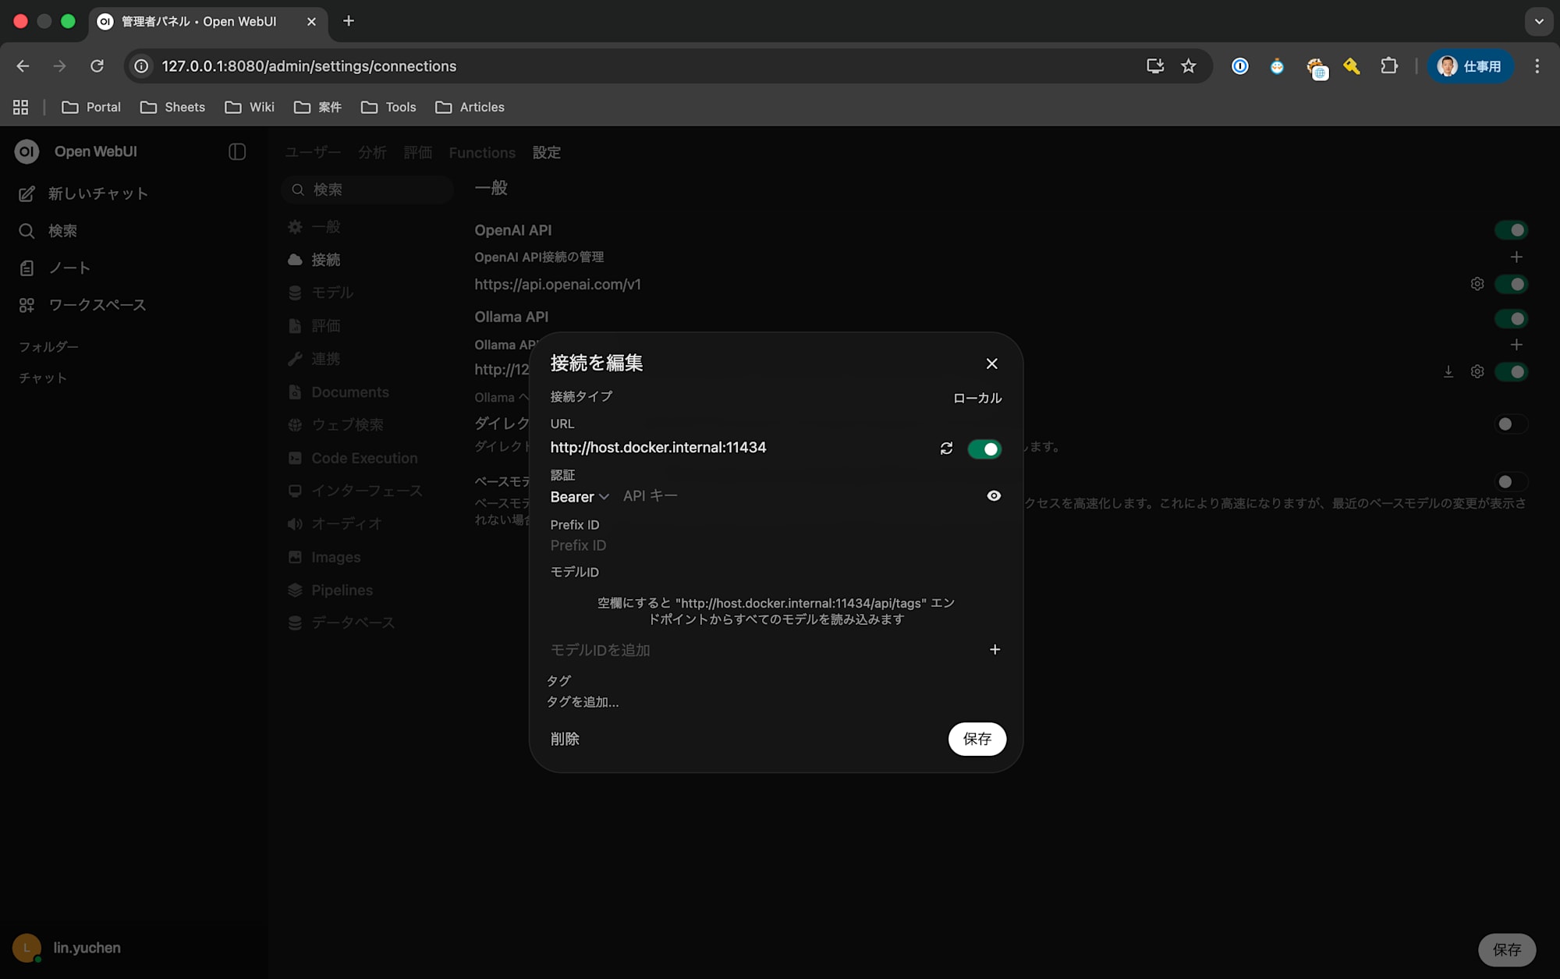This screenshot has height=979, width=1560.
Task: Close the 接続を編集 dialog
Action: click(x=991, y=364)
